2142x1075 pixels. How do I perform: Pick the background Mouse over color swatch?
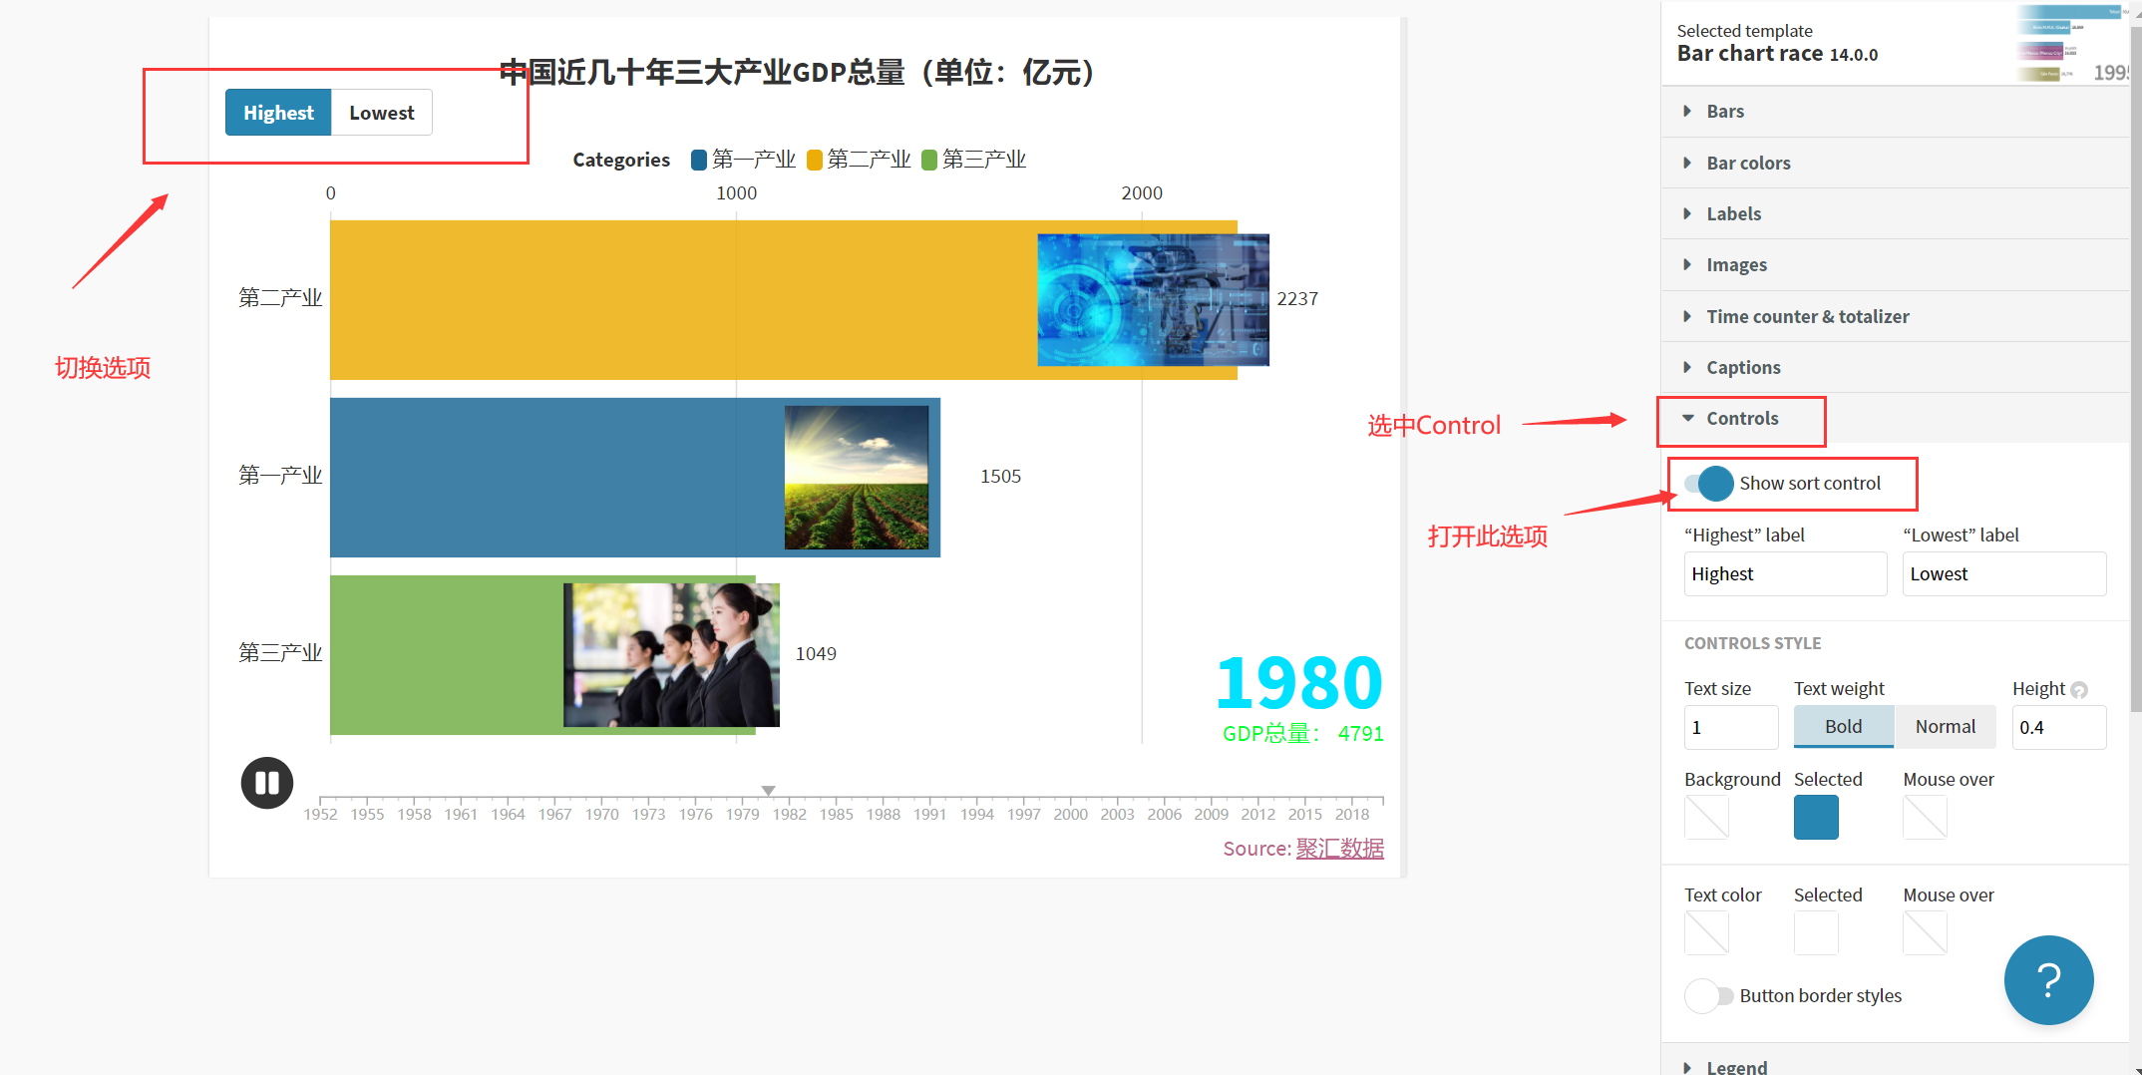click(x=1925, y=818)
